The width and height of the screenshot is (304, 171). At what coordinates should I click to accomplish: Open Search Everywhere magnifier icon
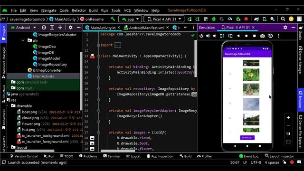point(283,19)
